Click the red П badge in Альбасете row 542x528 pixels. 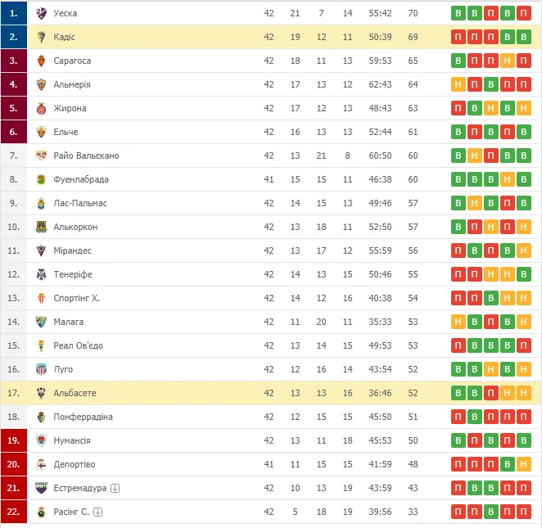[x=491, y=394]
